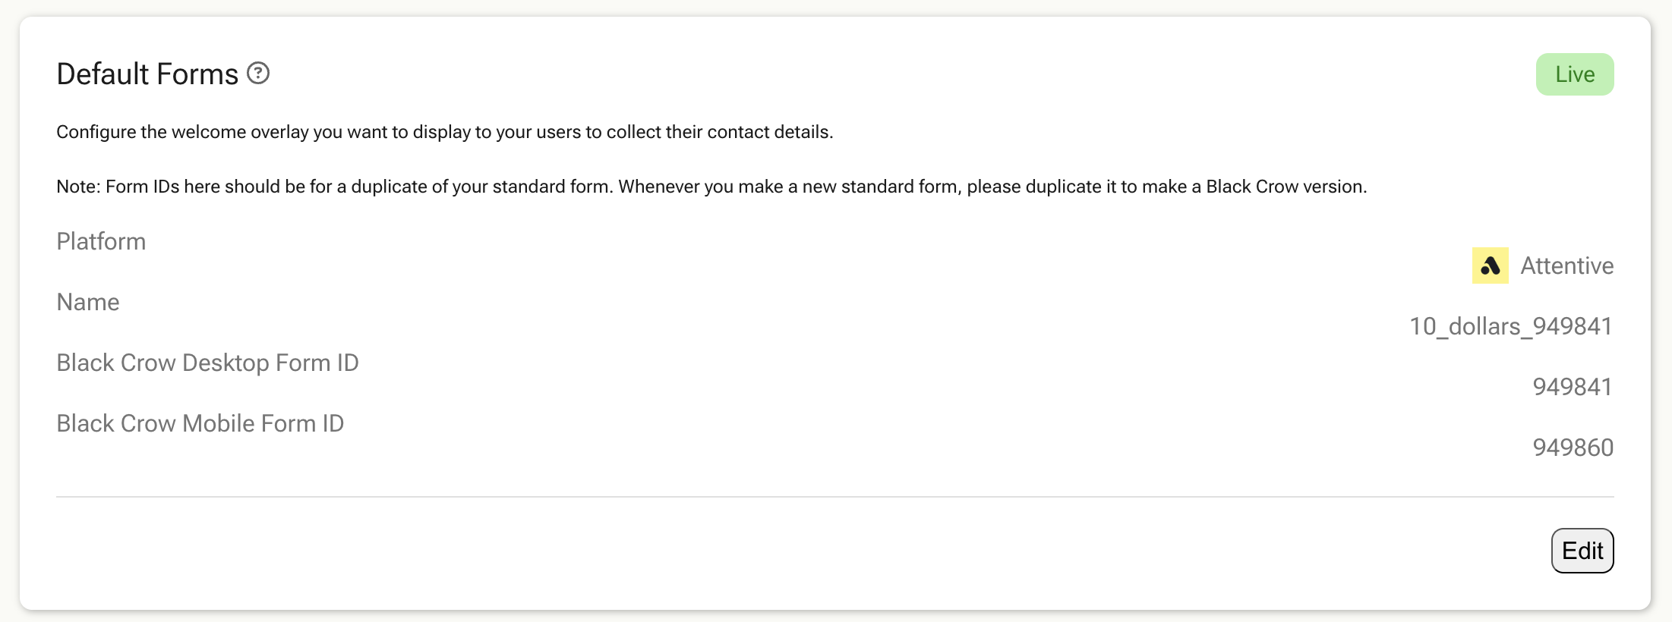Click the divider line above Edit
Screen dimensions: 1672x622
click(x=835, y=497)
